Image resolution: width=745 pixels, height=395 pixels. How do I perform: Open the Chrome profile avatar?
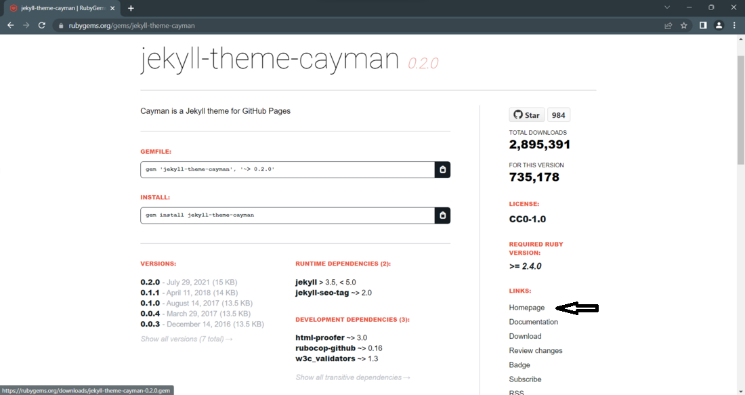tap(719, 26)
